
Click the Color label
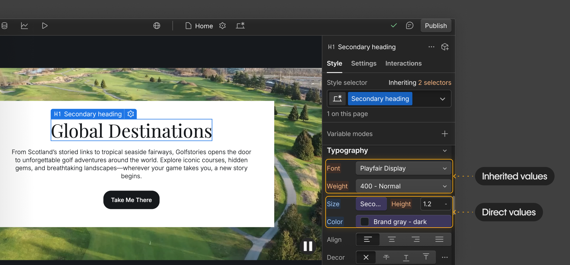(x=335, y=222)
